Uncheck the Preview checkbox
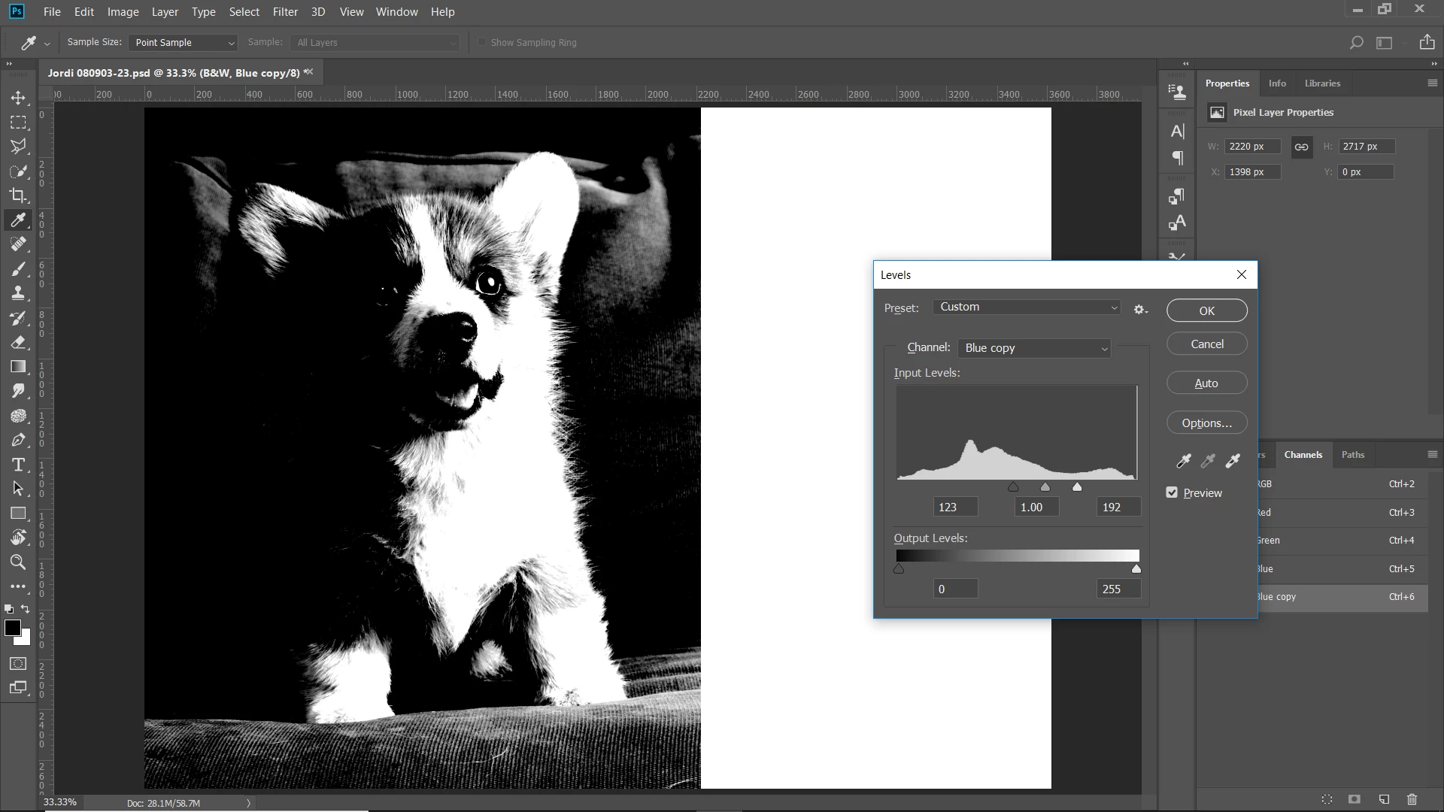Image resolution: width=1444 pixels, height=812 pixels. tap(1172, 492)
